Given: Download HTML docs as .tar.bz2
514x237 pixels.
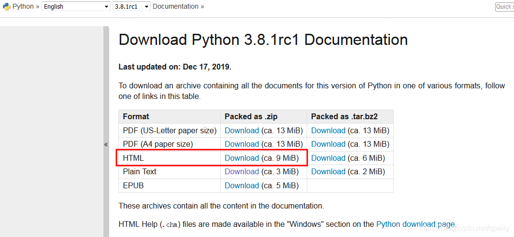Looking at the screenshot, I should coord(328,158).
